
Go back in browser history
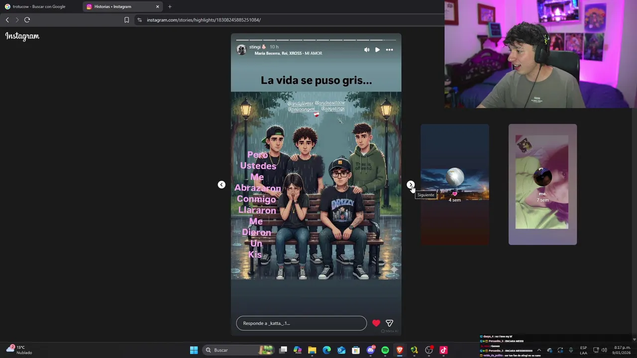[7, 20]
